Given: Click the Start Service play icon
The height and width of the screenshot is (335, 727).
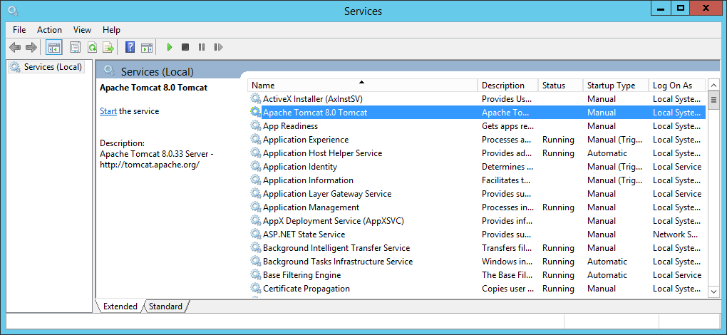Looking at the screenshot, I should [170, 48].
